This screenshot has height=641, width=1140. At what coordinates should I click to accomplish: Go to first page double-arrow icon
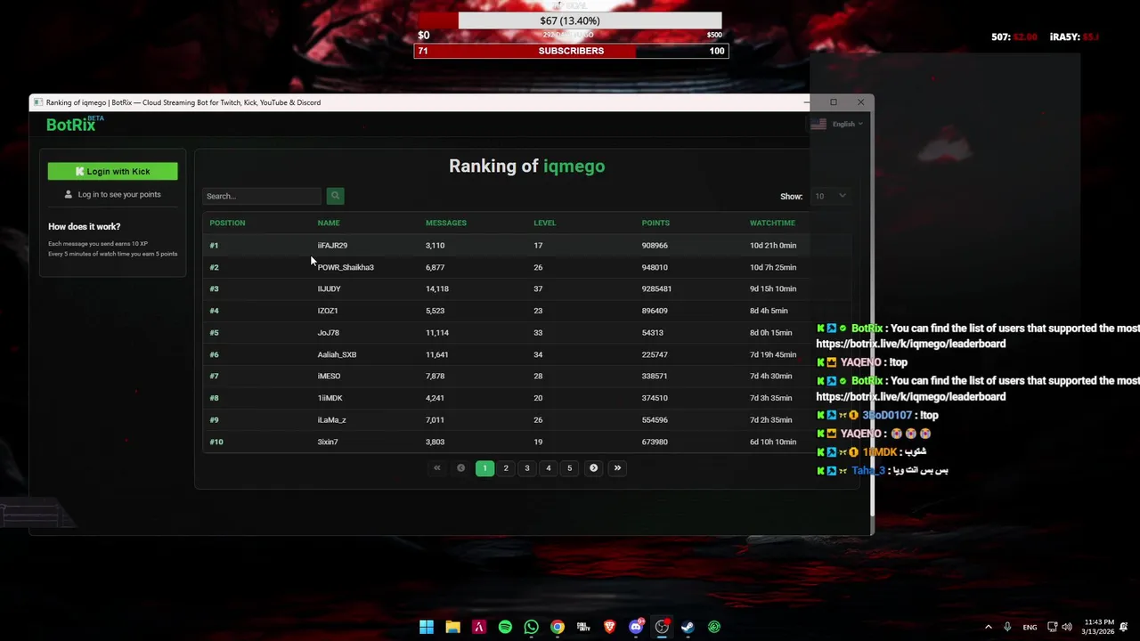pyautogui.click(x=436, y=468)
